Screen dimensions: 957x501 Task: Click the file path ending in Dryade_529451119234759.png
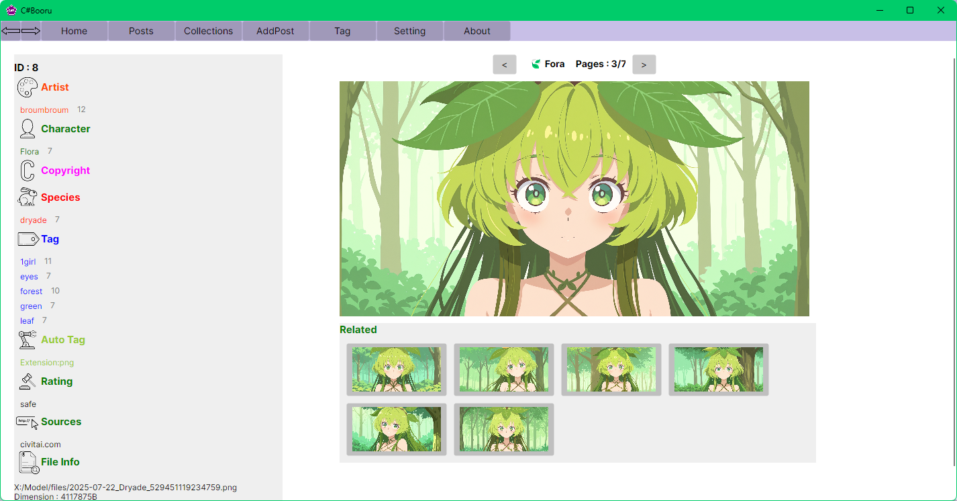[x=125, y=488]
